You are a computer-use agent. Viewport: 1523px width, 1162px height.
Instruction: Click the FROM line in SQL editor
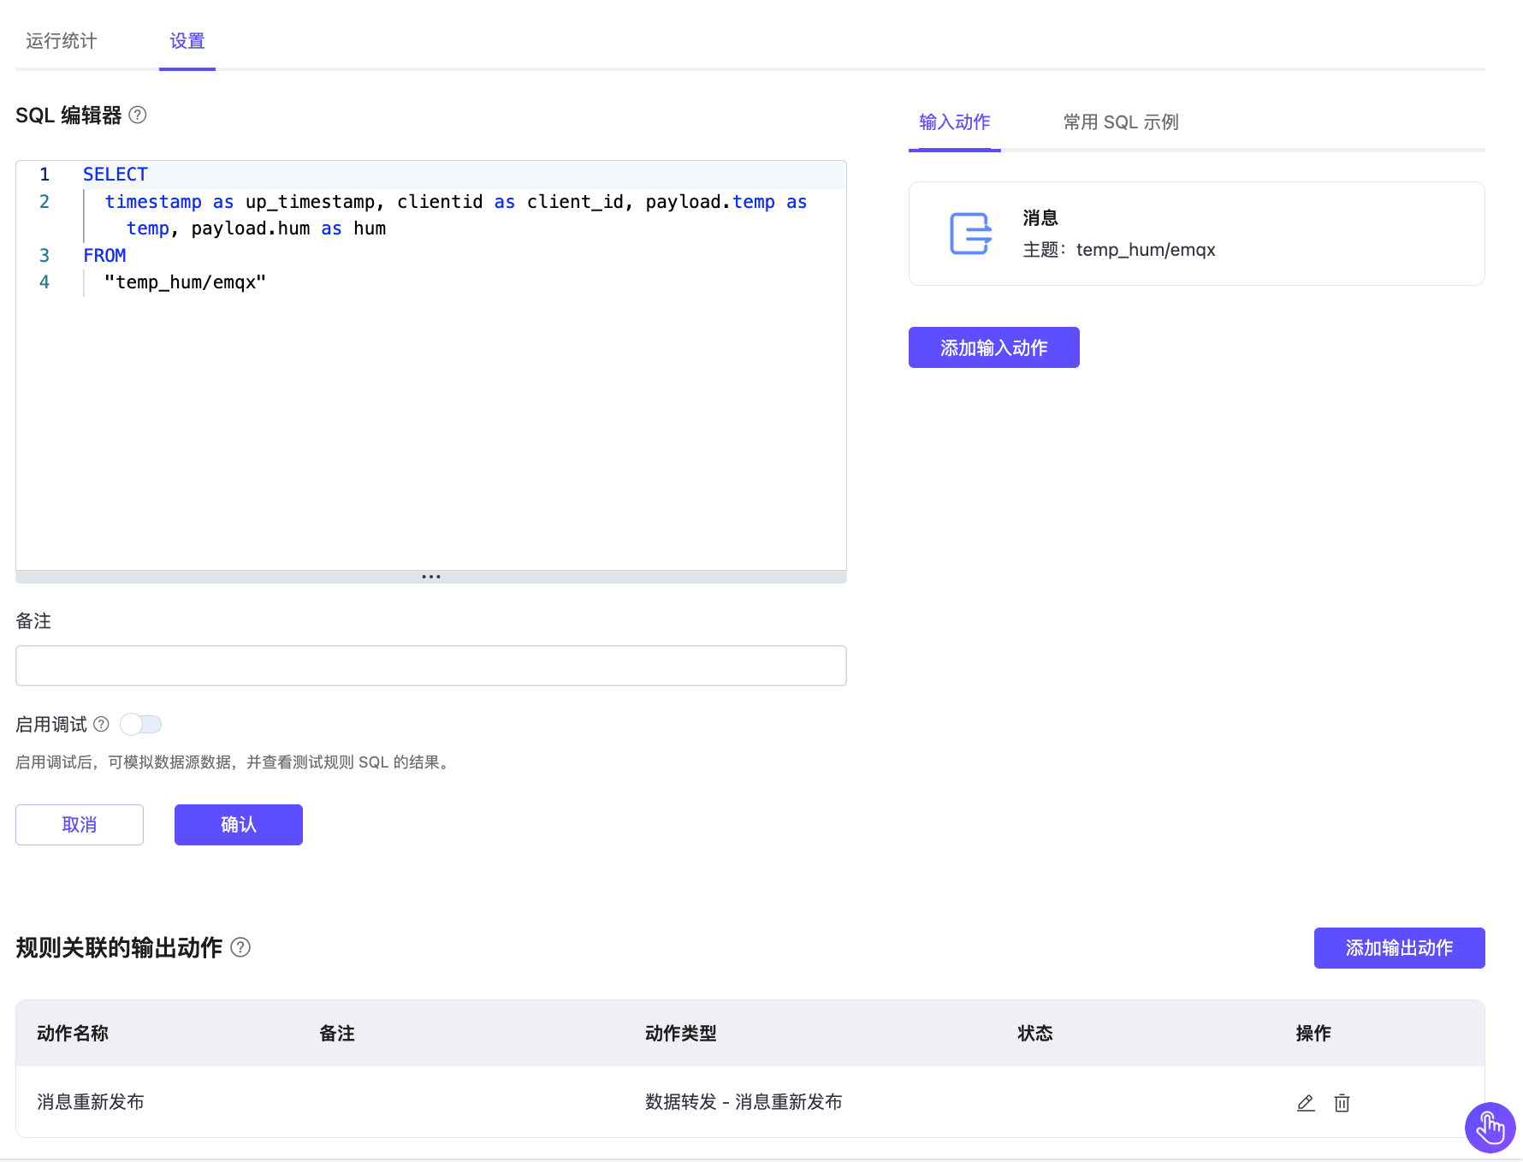[x=104, y=256]
